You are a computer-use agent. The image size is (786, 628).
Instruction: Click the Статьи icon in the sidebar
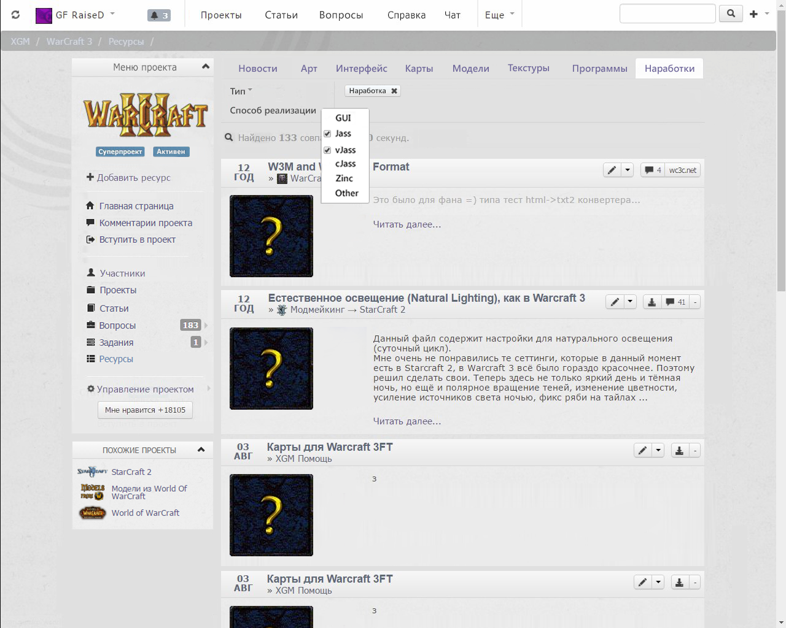point(91,308)
